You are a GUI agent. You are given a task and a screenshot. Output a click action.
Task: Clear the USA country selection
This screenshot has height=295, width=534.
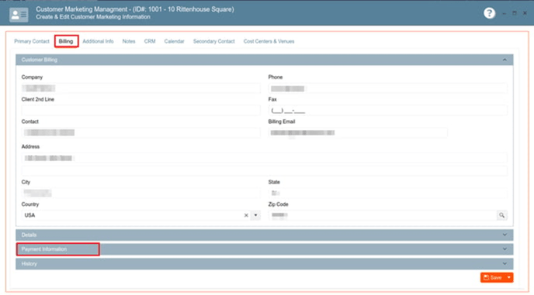tap(246, 215)
